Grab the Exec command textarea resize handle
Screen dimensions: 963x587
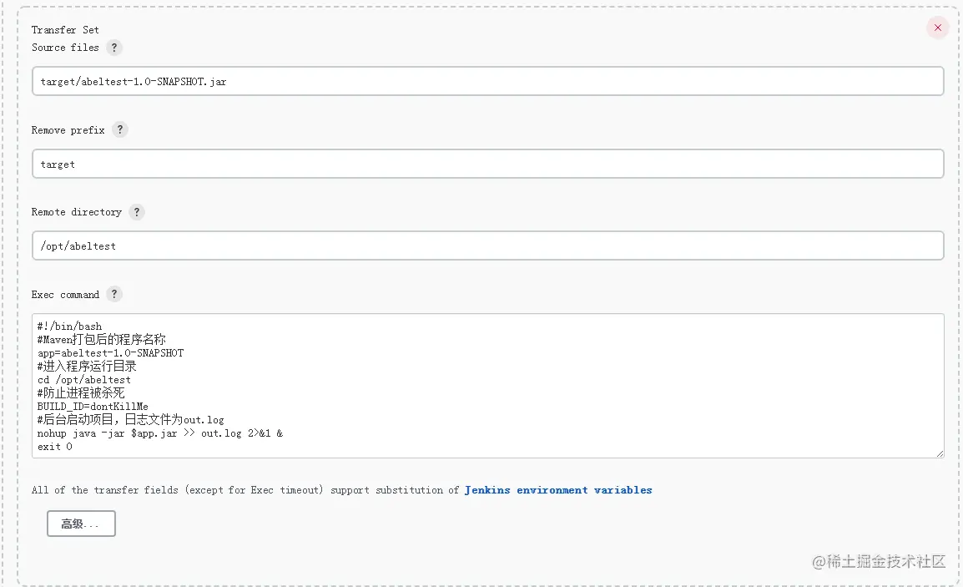940,453
